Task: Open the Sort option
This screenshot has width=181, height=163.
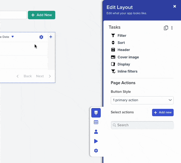Action: 121,43
